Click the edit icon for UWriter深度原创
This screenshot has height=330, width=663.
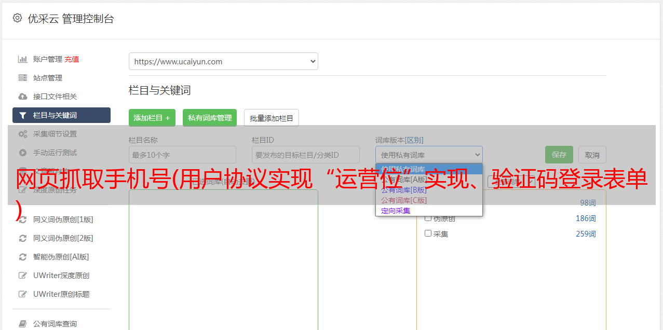coord(23,276)
